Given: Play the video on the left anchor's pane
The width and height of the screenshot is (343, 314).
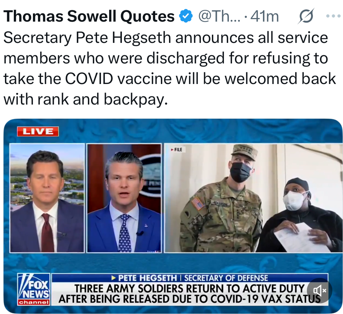Looking at the screenshot, I should 47,198.
